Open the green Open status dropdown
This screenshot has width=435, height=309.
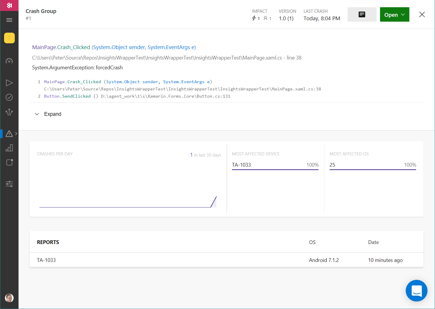coord(394,14)
